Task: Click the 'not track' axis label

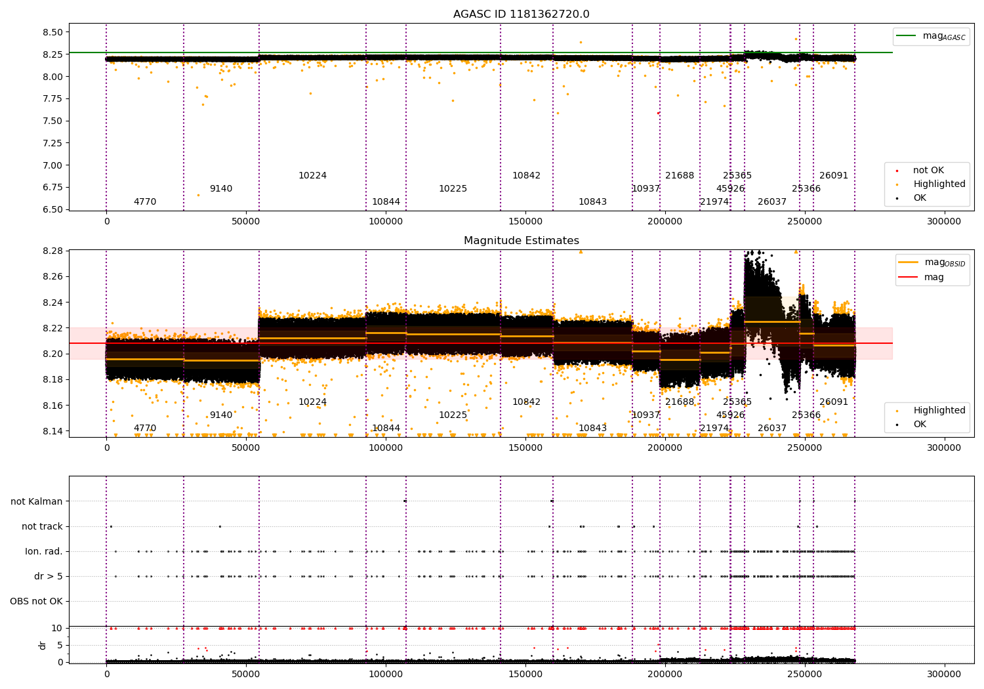Action: tap(42, 526)
